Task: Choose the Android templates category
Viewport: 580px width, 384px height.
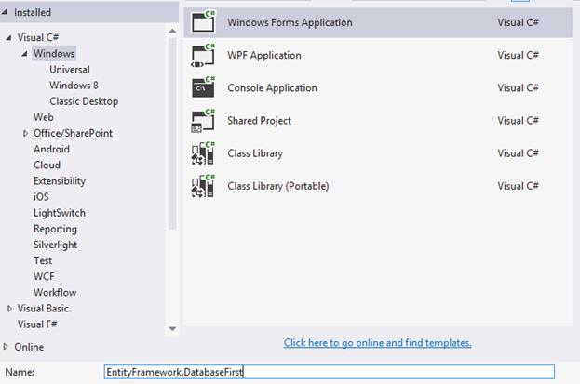Action: pyautogui.click(x=51, y=149)
